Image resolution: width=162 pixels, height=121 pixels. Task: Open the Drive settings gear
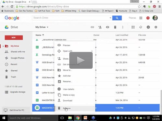click(x=156, y=27)
